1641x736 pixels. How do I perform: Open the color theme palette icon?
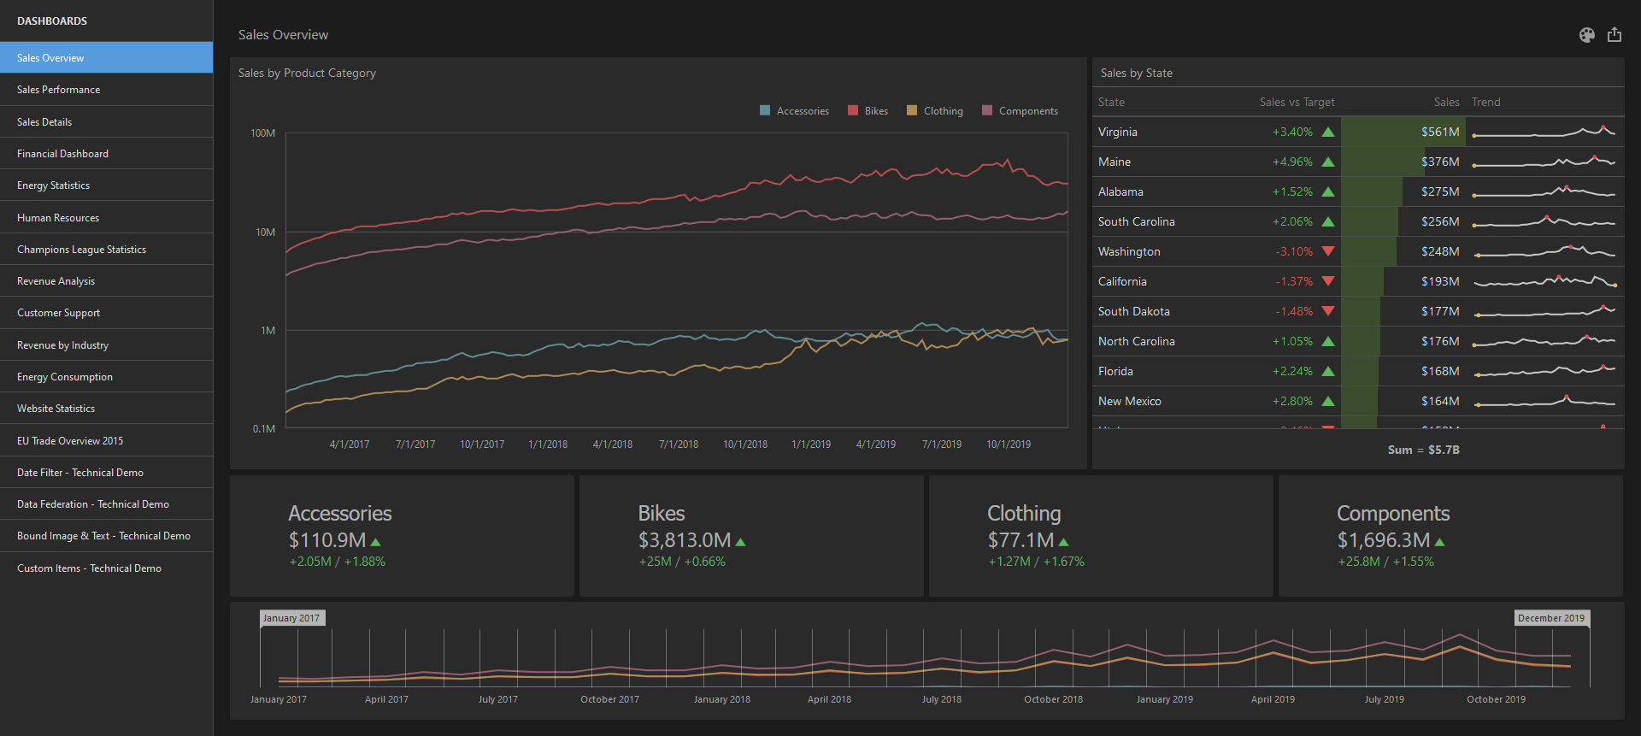(x=1586, y=35)
